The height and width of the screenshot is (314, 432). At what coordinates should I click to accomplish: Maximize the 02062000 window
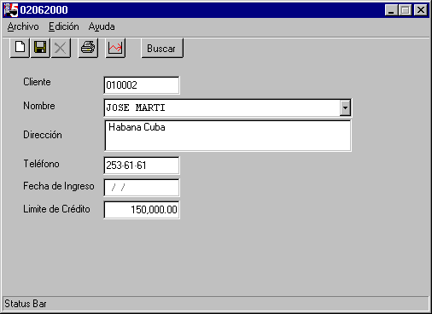click(405, 10)
